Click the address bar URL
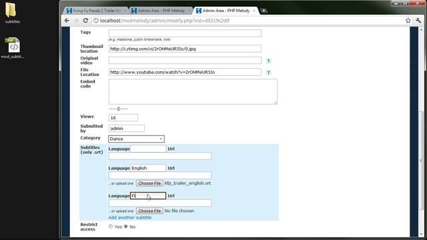This screenshot has width=427, height=240. pyautogui.click(x=165, y=21)
